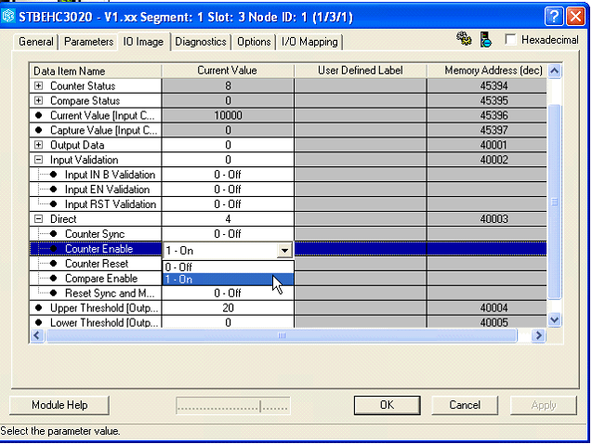Click the Direct value 4 cell
Screen dimensions: 592x444
click(228, 219)
